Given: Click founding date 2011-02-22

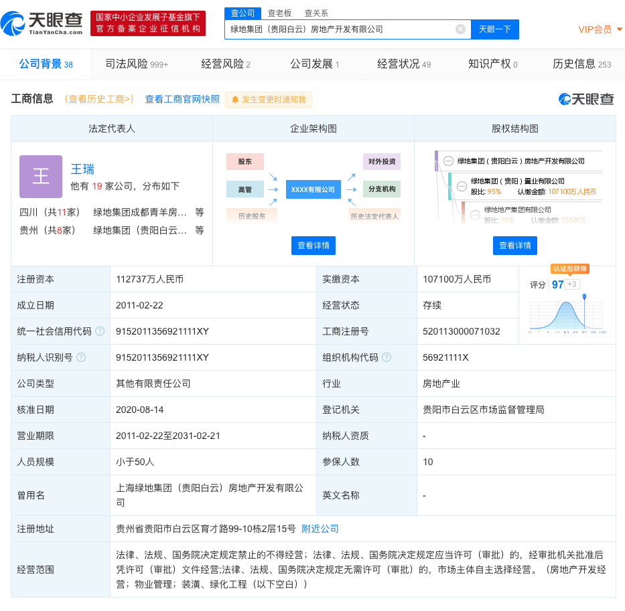Looking at the screenshot, I should [139, 305].
